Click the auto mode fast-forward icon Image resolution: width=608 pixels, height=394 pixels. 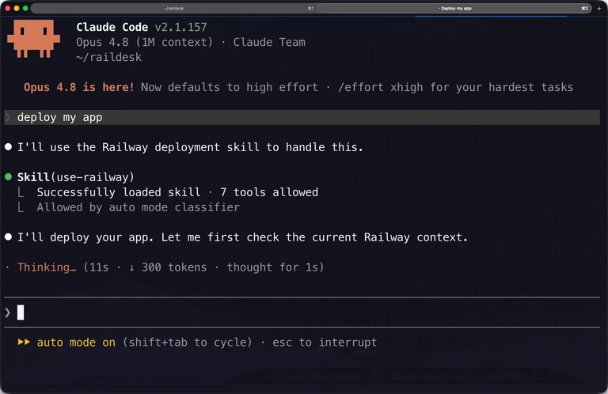[24, 342]
